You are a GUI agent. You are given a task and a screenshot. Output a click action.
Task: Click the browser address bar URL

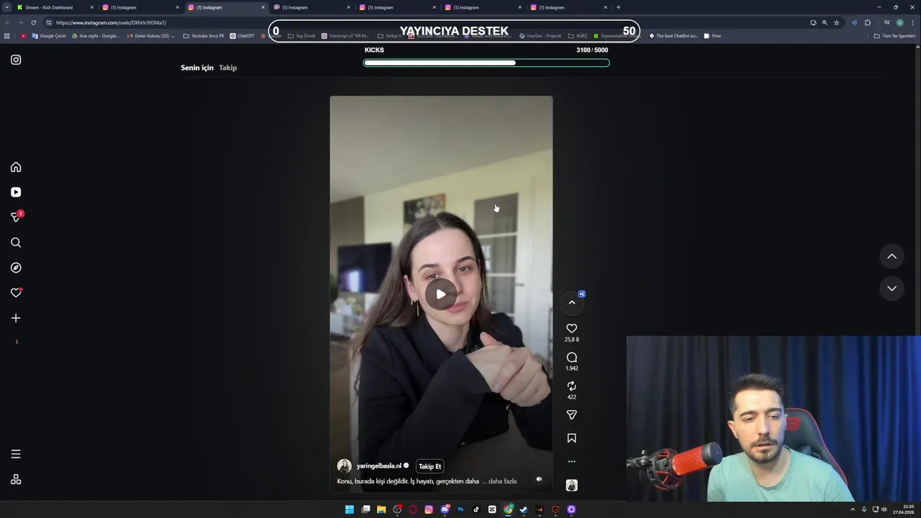tap(111, 22)
